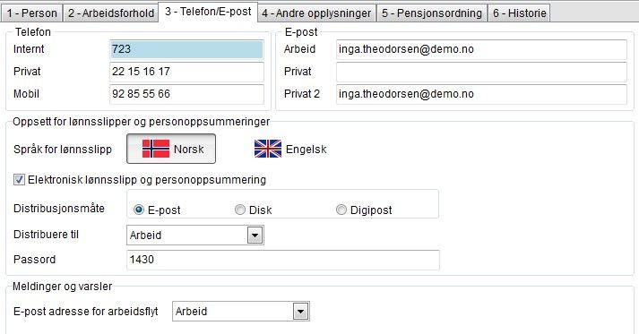639x334 pixels.
Task: Focus the Mobil phone number field
Action: pos(186,94)
